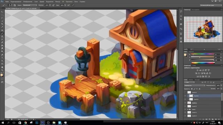The image size is (223, 125).
Task: Switch to the Гистограмма tab
Action: click(x=195, y=10)
